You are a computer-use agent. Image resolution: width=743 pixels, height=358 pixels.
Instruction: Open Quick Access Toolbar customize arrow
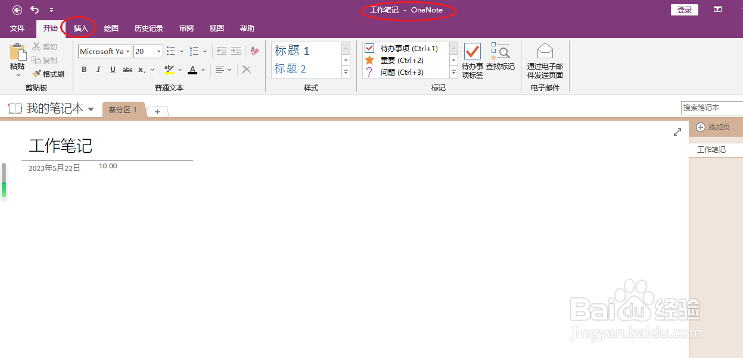(x=51, y=10)
